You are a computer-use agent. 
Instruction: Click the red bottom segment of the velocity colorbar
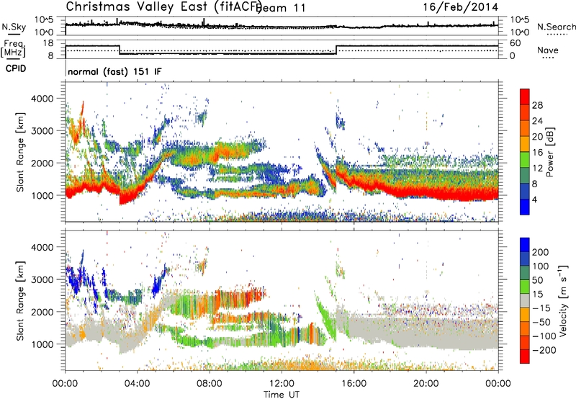coord(525,357)
